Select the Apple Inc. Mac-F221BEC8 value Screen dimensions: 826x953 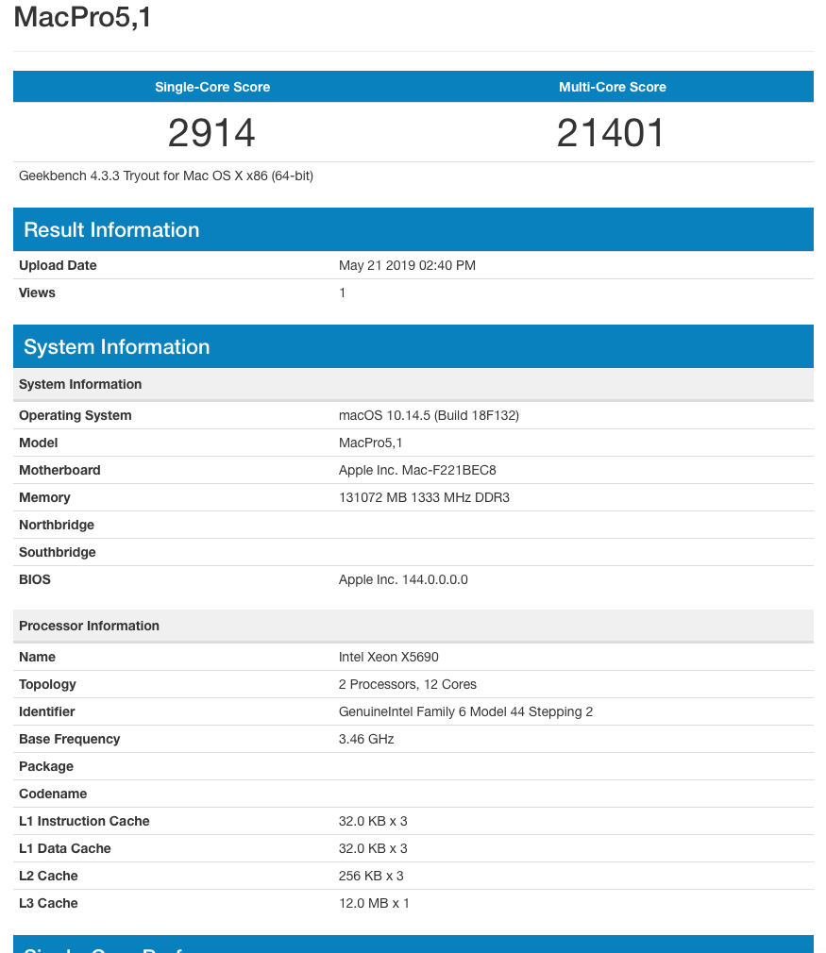[x=417, y=471]
